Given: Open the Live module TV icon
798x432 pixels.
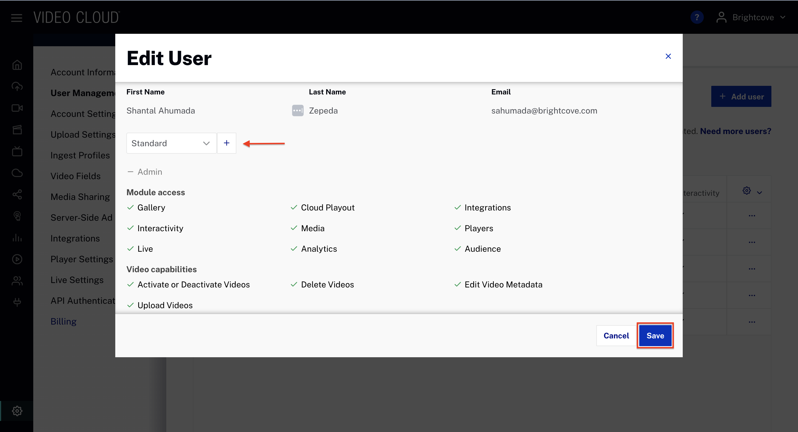Looking at the screenshot, I should click(17, 151).
